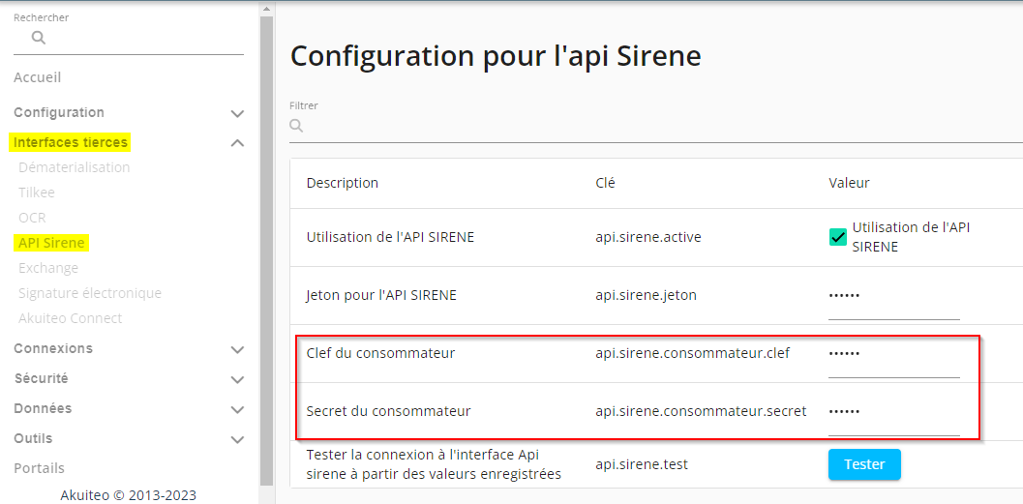Open the Dématerialisation submenu item
This screenshot has height=504, width=1023.
coord(74,167)
